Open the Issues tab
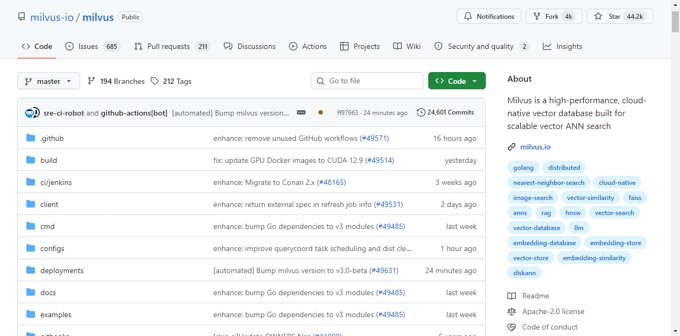 point(93,46)
